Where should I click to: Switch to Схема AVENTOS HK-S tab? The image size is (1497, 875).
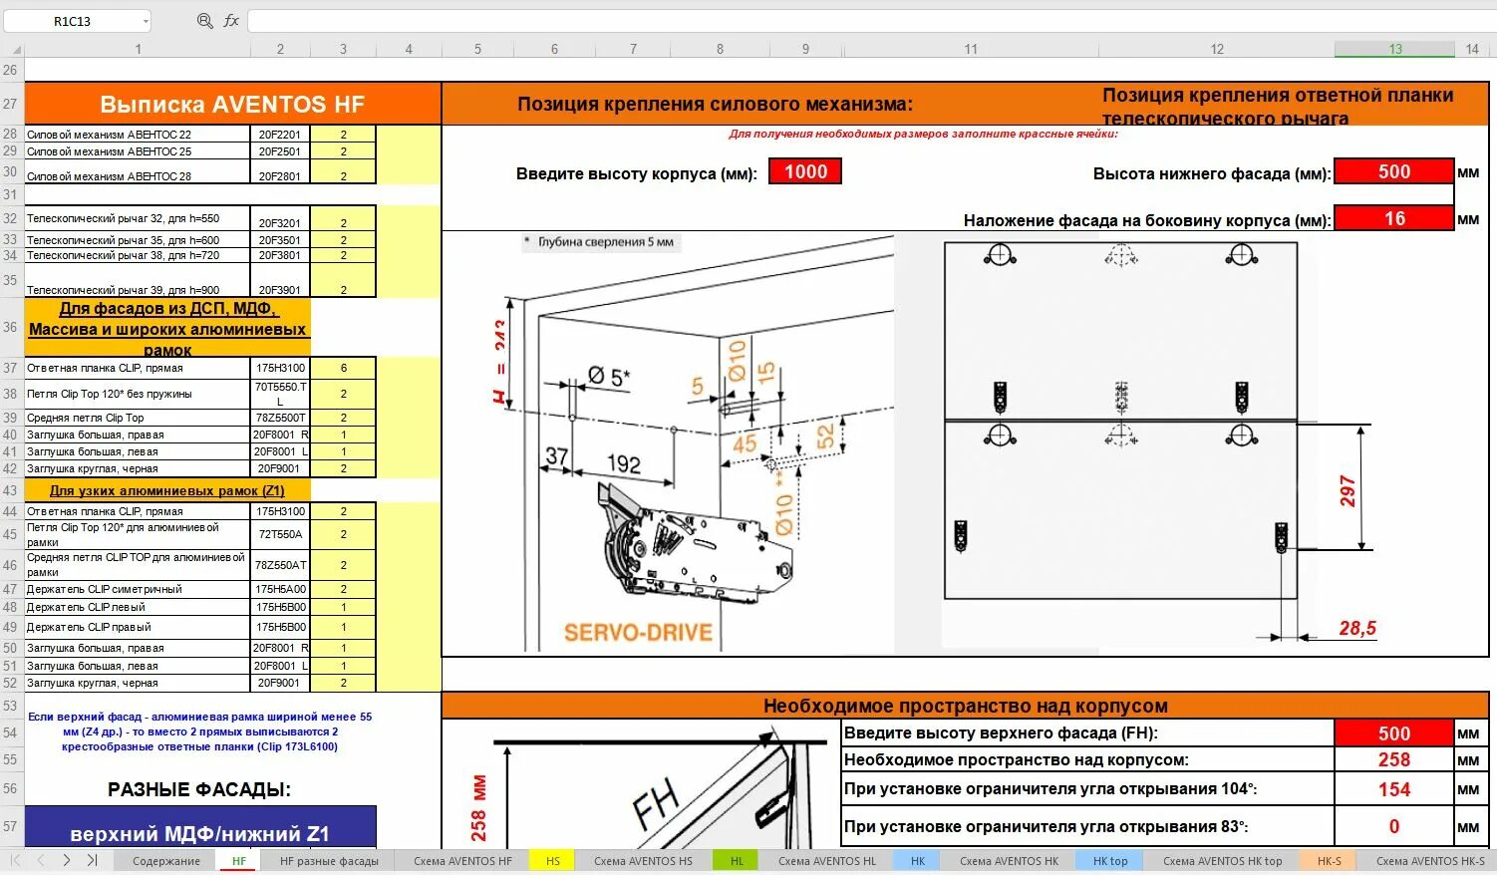click(1430, 861)
